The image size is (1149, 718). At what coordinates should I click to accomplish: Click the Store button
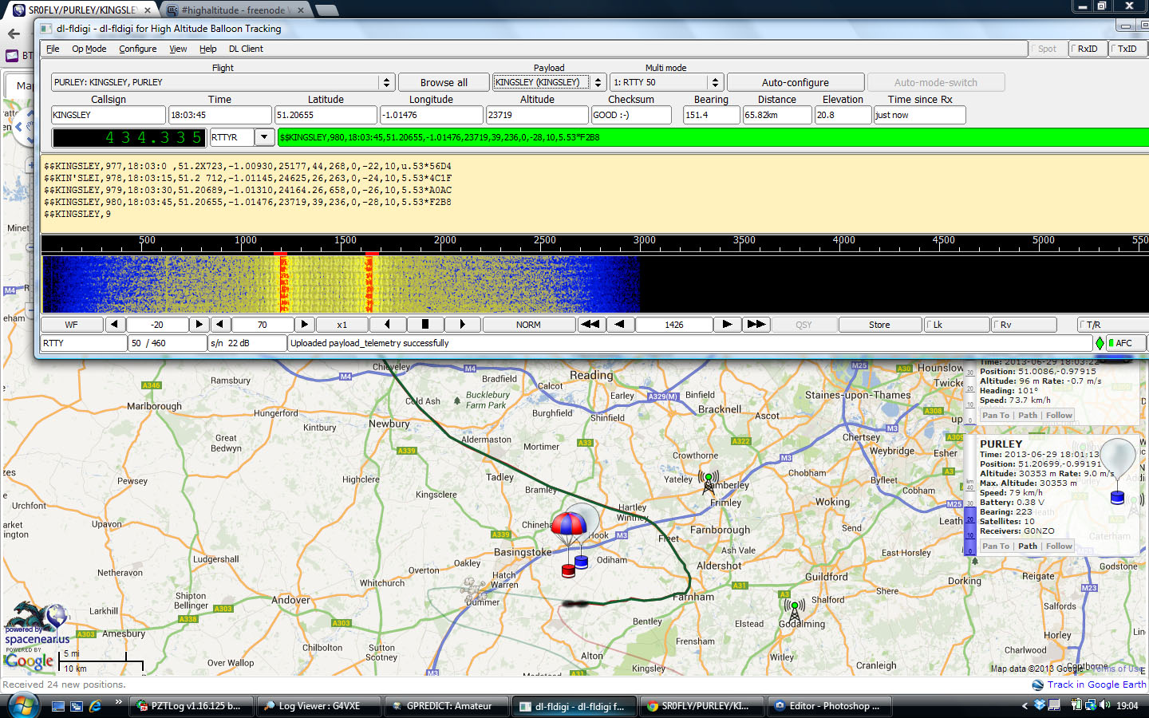879,325
